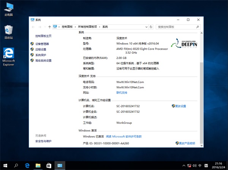Open the Windows Store taskbar icon
Screen dimensions: 228x170
tap(49, 165)
